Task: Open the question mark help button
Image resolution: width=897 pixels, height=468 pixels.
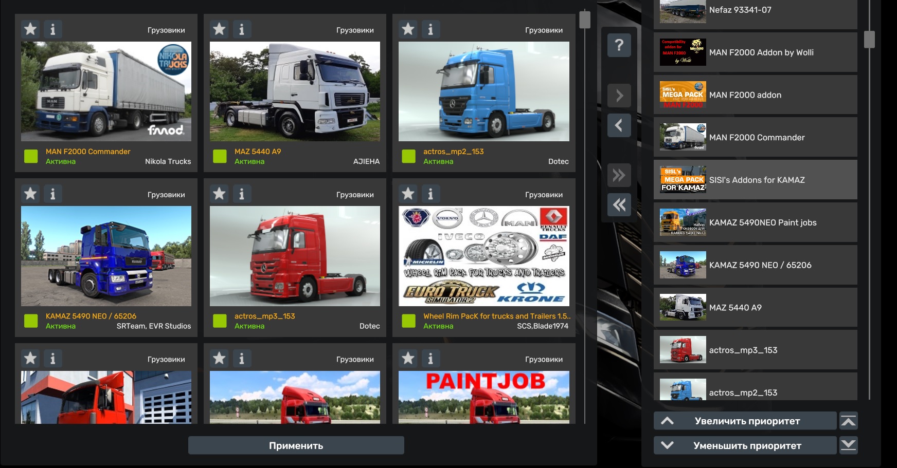Action: pos(619,45)
